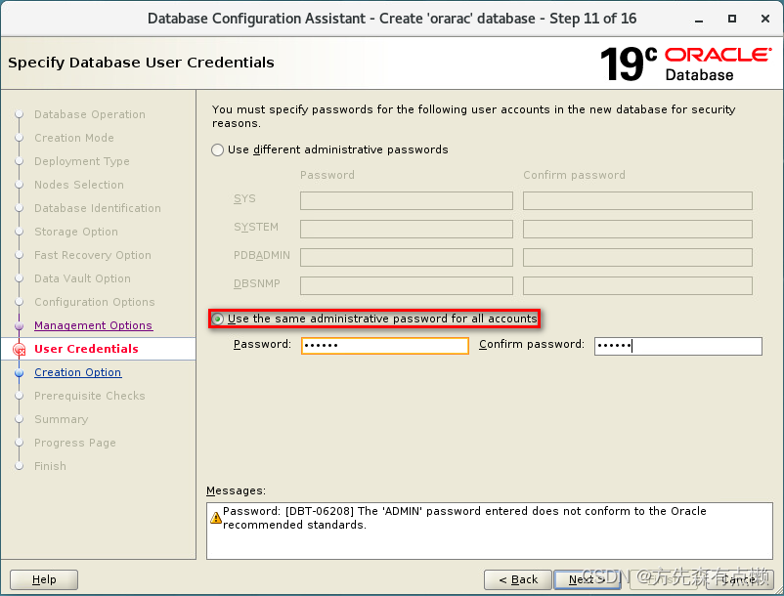
Task: Click the Messages label
Action: point(236,490)
